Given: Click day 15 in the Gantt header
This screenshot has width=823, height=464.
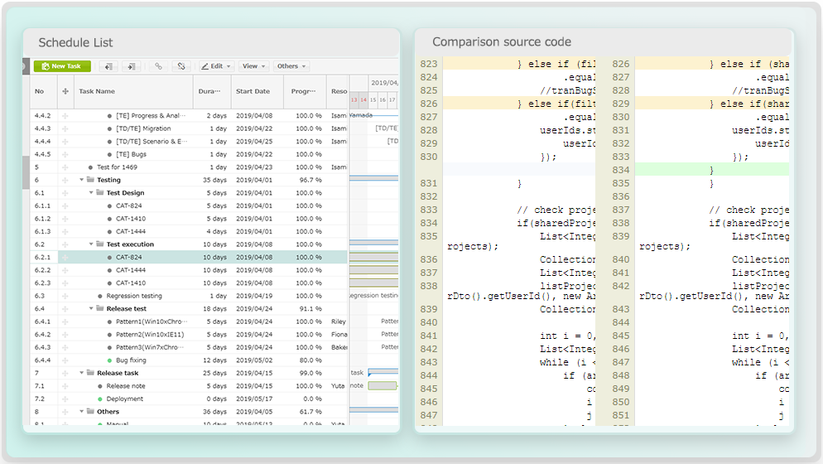Looking at the screenshot, I should [x=373, y=99].
